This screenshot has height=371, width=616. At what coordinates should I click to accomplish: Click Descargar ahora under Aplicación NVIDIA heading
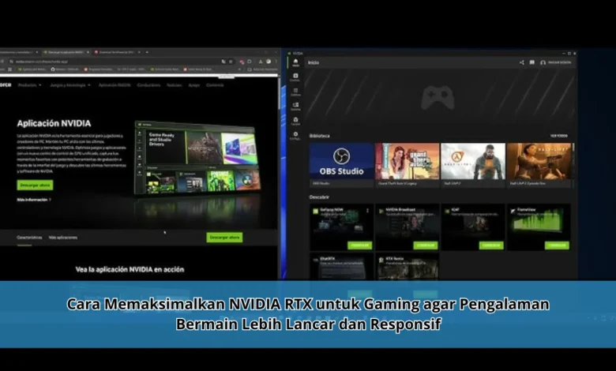coord(35,185)
